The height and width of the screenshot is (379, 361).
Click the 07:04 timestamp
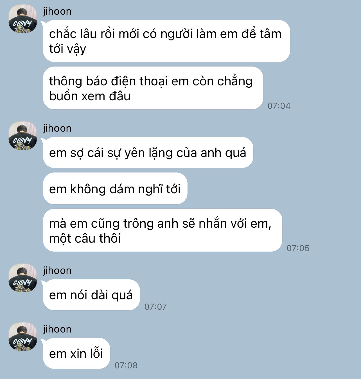tap(279, 106)
